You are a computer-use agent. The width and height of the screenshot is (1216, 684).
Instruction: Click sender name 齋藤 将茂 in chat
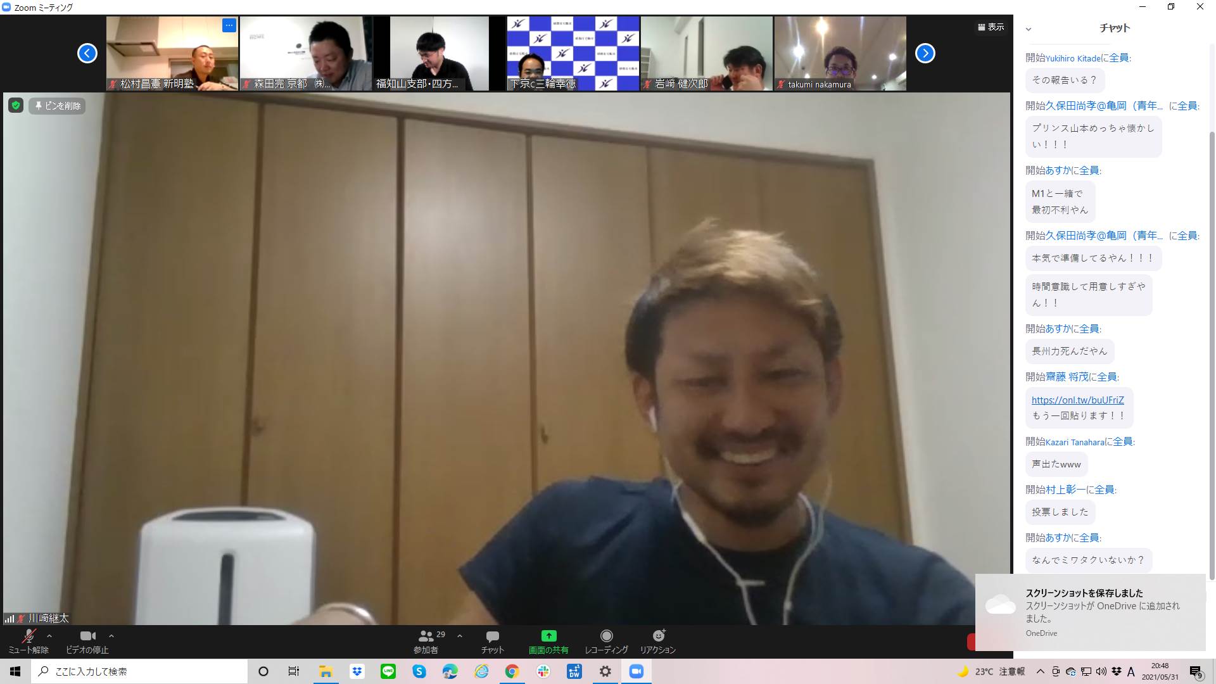coord(1067,377)
